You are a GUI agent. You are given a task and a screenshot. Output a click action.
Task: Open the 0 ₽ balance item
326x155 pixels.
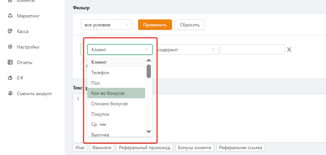(20, 78)
